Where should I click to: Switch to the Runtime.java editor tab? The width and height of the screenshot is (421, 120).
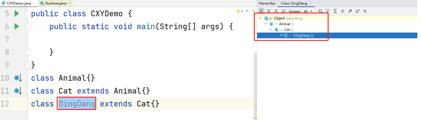[55, 3]
